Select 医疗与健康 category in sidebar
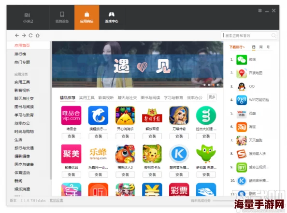This screenshot has height=213, width=287. pyautogui.click(x=24, y=164)
